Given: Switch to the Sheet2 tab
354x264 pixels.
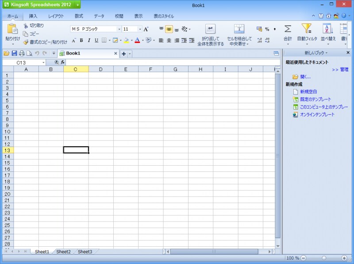Looking at the screenshot, I should tap(63, 252).
